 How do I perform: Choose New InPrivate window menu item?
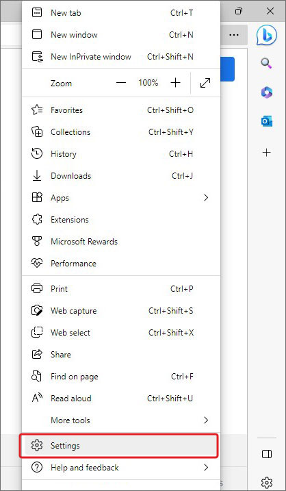[121, 57]
